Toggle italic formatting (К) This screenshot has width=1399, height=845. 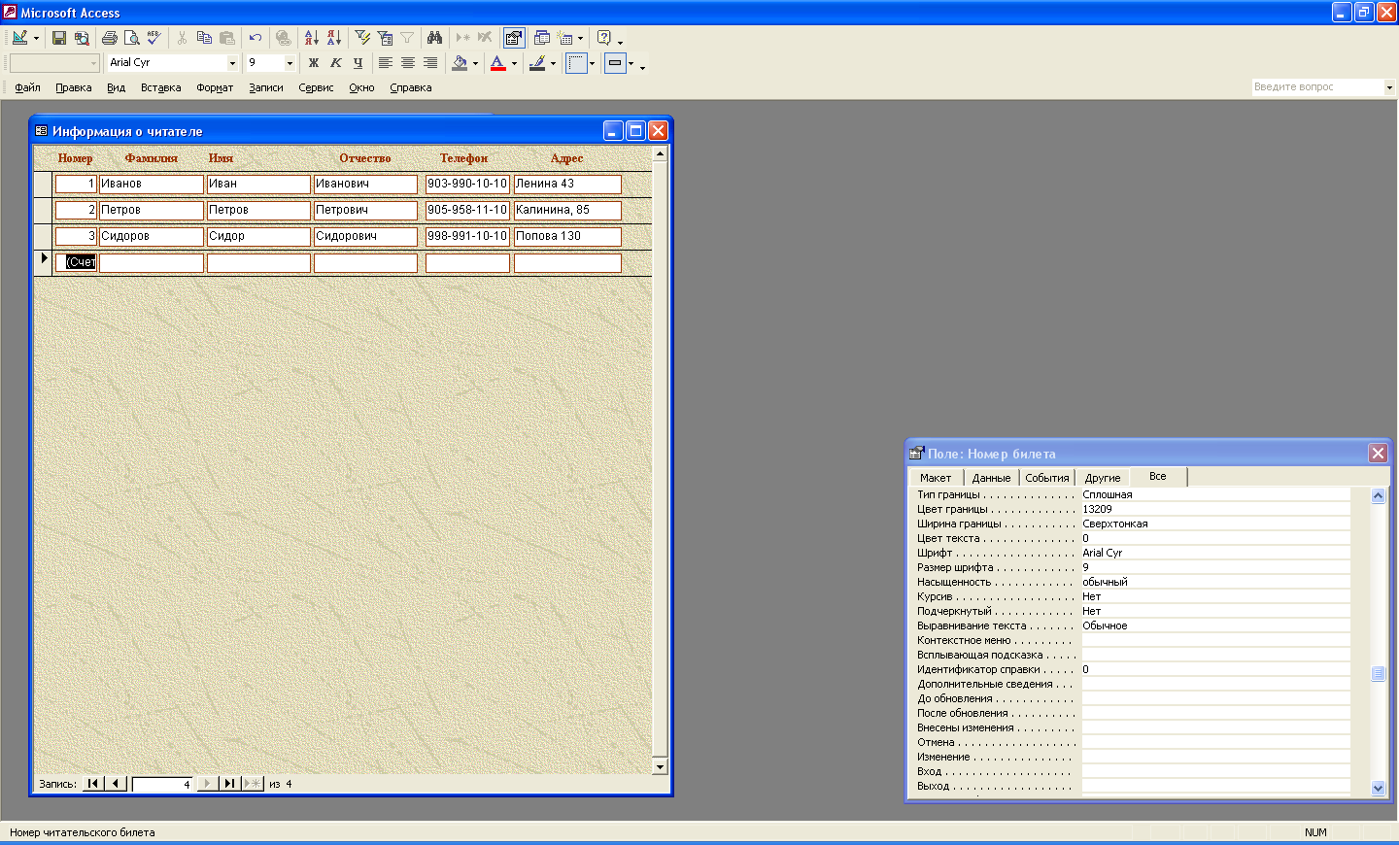335,63
